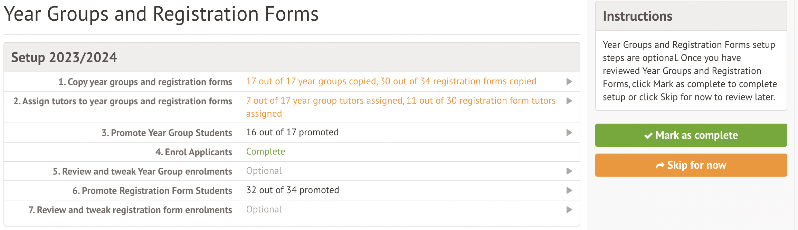Open step 1 Copy year groups label

145,82
